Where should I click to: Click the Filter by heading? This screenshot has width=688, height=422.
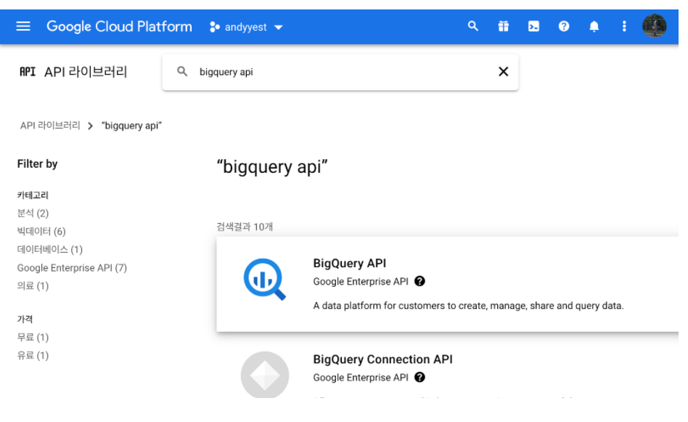click(37, 164)
